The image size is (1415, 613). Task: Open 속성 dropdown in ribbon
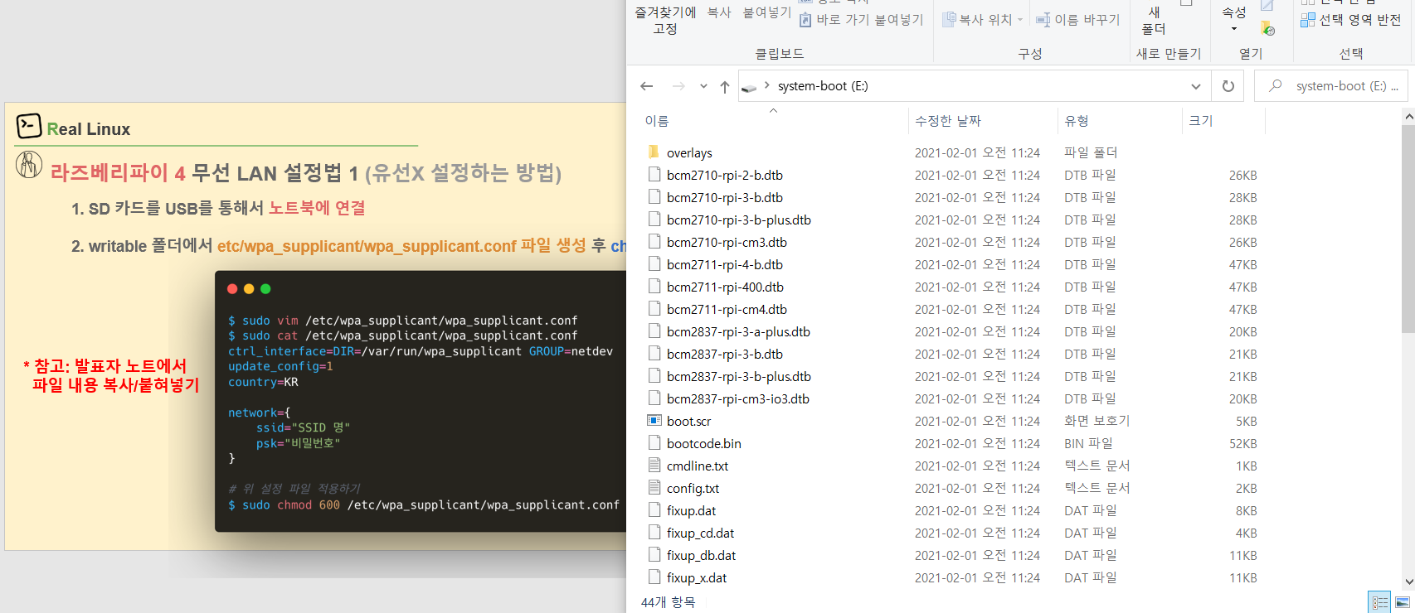(1234, 20)
